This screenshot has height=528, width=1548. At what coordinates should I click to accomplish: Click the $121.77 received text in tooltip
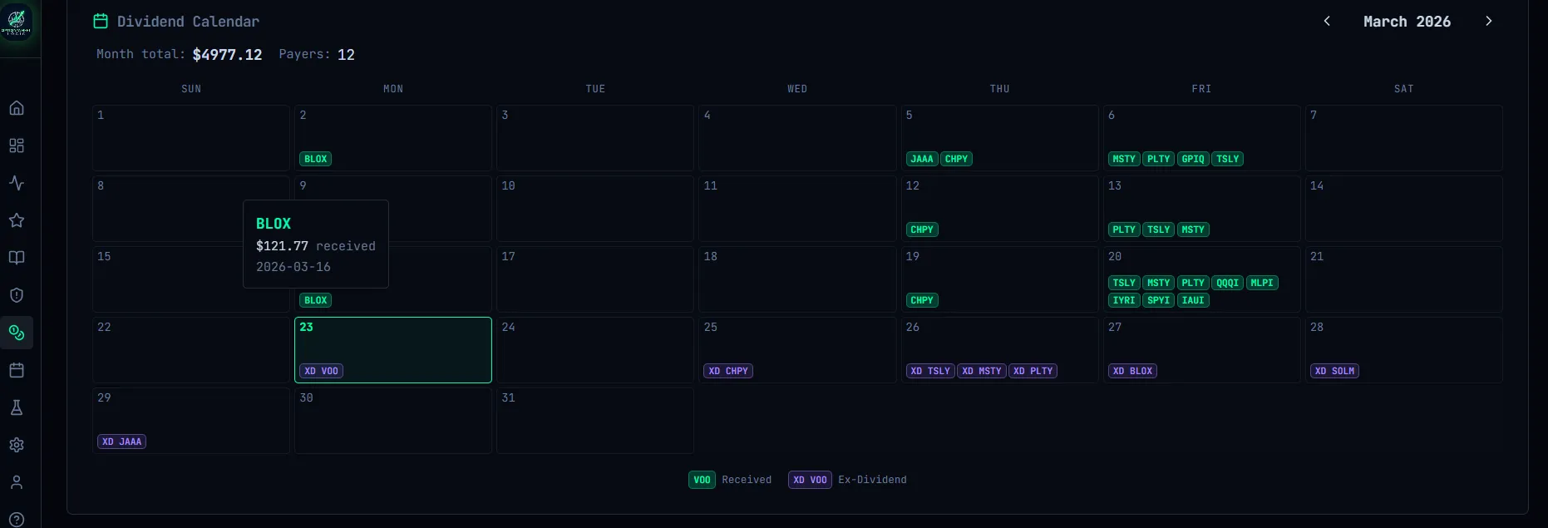tap(316, 246)
